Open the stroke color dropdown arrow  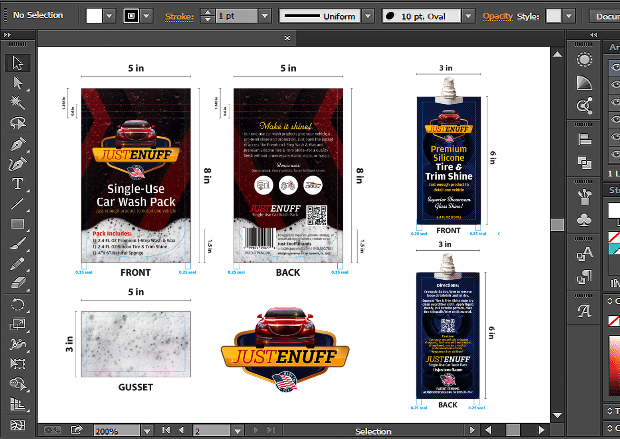(x=147, y=16)
